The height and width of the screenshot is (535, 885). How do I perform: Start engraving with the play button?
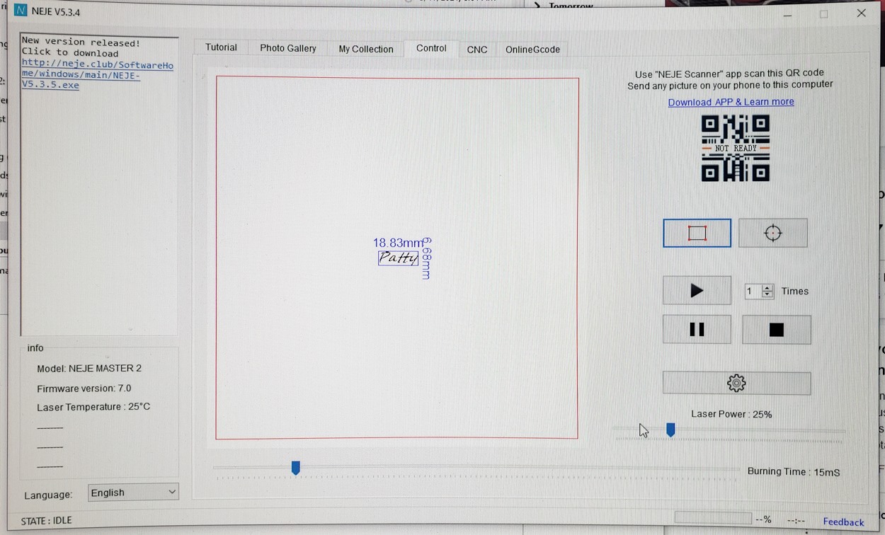click(697, 291)
